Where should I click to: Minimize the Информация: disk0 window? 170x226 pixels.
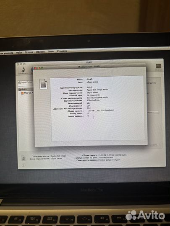[x=39, y=68]
